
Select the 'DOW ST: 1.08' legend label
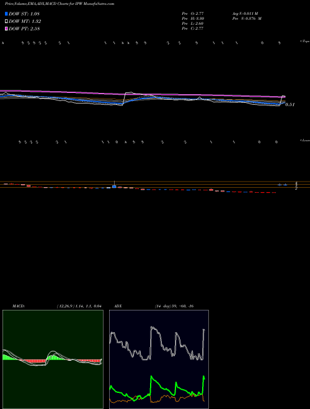tap(24, 14)
